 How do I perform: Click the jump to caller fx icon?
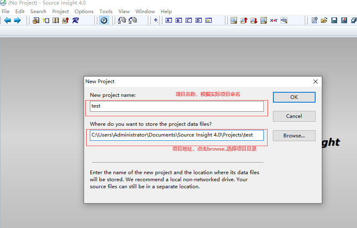65,20
